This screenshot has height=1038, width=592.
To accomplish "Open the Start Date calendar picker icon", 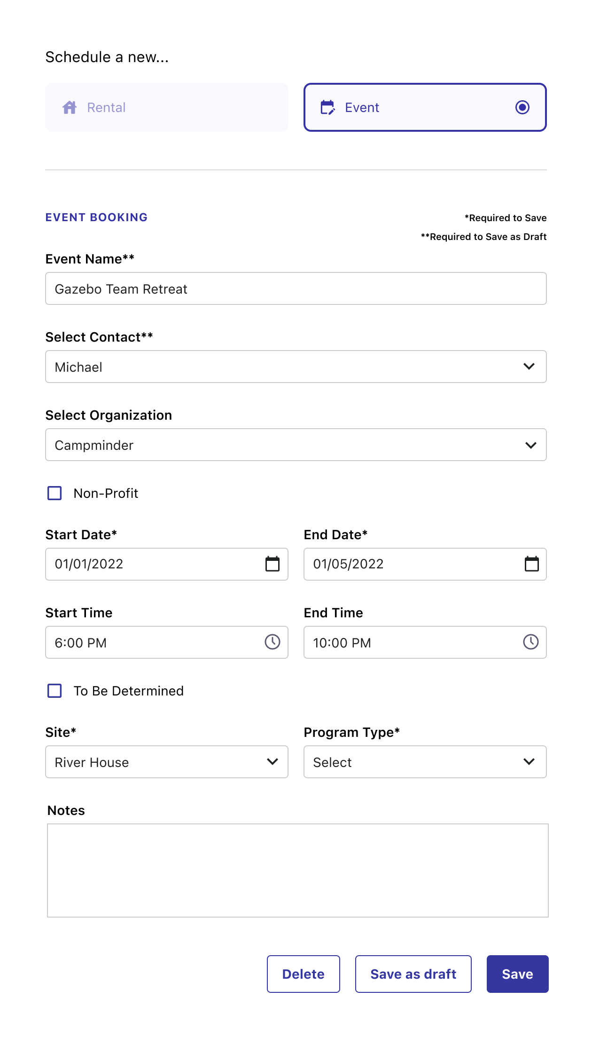I will (x=273, y=564).
